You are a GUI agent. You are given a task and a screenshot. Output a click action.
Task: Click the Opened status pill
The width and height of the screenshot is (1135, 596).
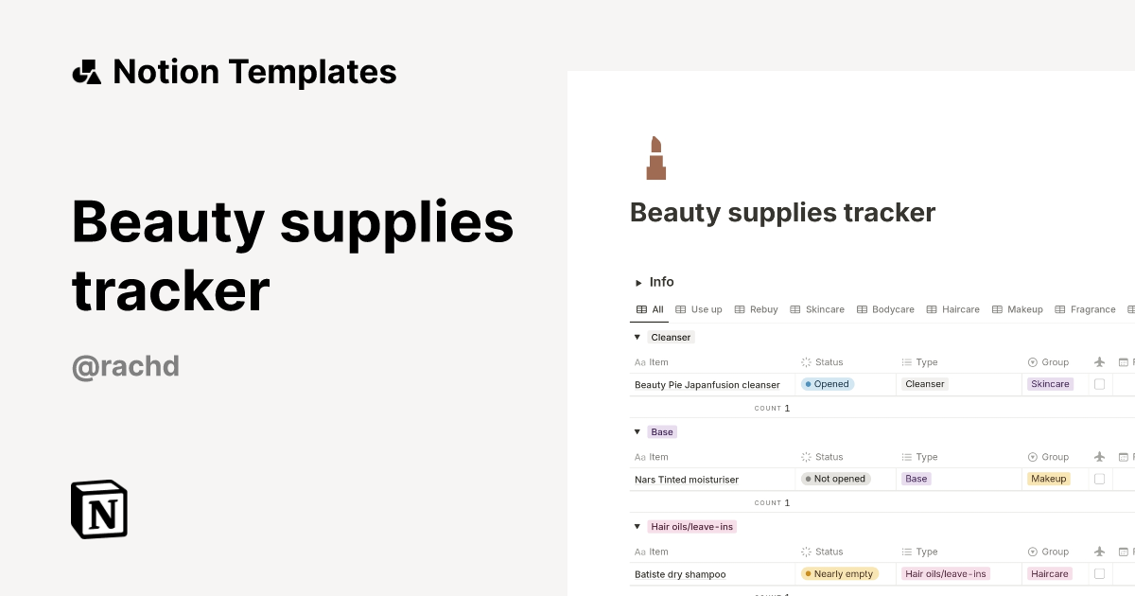click(x=828, y=384)
